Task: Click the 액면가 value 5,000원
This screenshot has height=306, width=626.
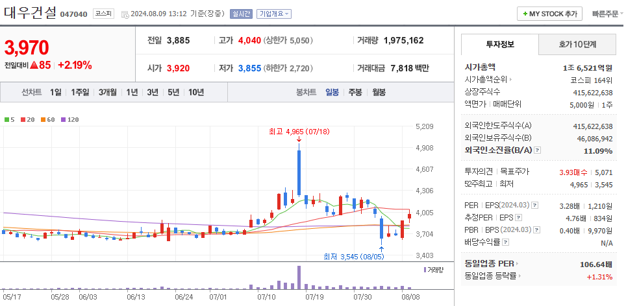Action: [x=582, y=105]
